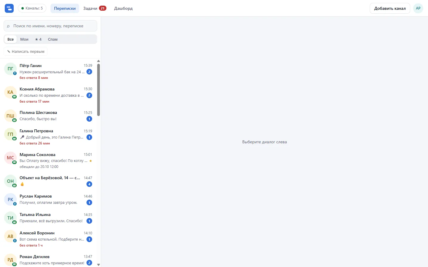428x267 pixels.
Task: Open message 'Приехали, всё выгрузили. Спасибо!'
Action: tap(51, 221)
